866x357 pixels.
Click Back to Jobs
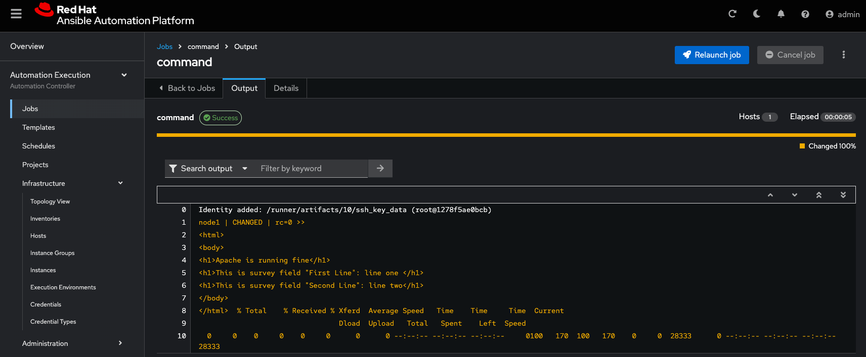pos(187,88)
